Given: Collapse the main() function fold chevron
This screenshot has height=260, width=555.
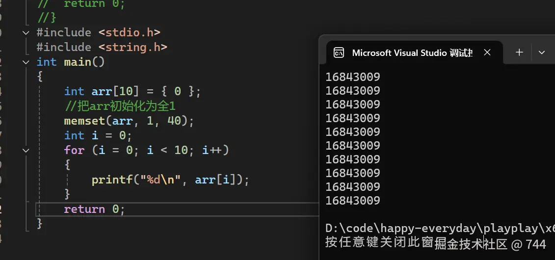Looking at the screenshot, I should tap(26, 62).
